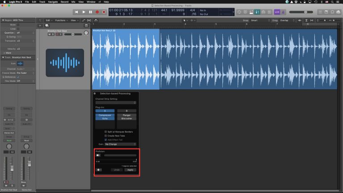Open the Functions menu in tracks area
The height and width of the screenshot is (193, 343).
(61, 21)
